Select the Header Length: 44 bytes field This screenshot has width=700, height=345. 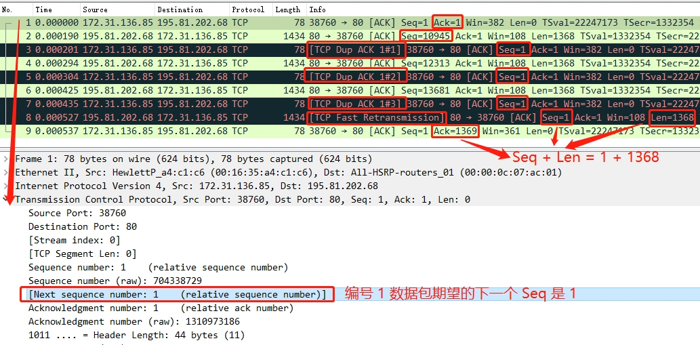(x=136, y=336)
